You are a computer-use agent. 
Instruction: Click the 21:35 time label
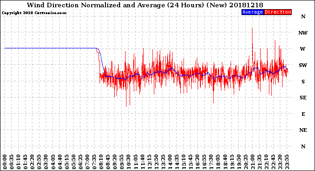pyautogui.click(x=260, y=162)
